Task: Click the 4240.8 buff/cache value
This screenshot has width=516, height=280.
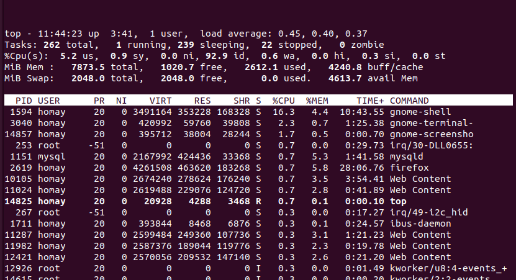Action: tap(345, 67)
